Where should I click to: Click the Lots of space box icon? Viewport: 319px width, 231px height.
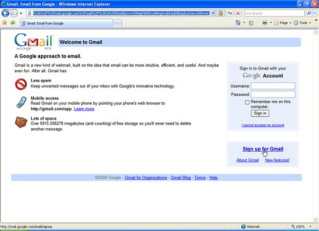click(x=21, y=122)
